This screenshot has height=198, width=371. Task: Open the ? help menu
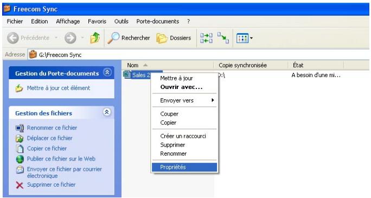[x=188, y=21]
